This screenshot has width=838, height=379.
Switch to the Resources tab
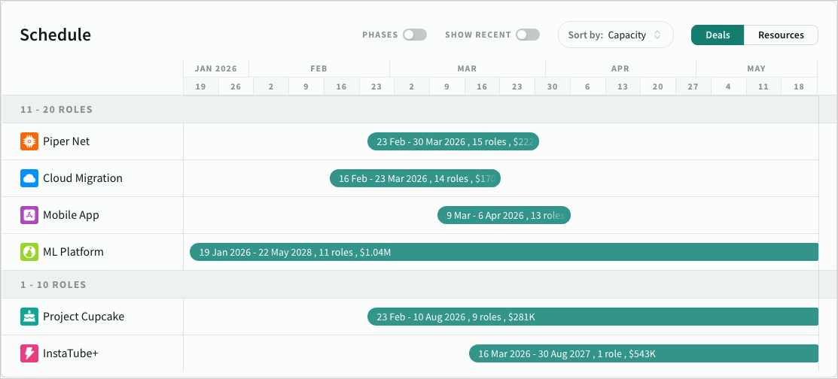780,35
